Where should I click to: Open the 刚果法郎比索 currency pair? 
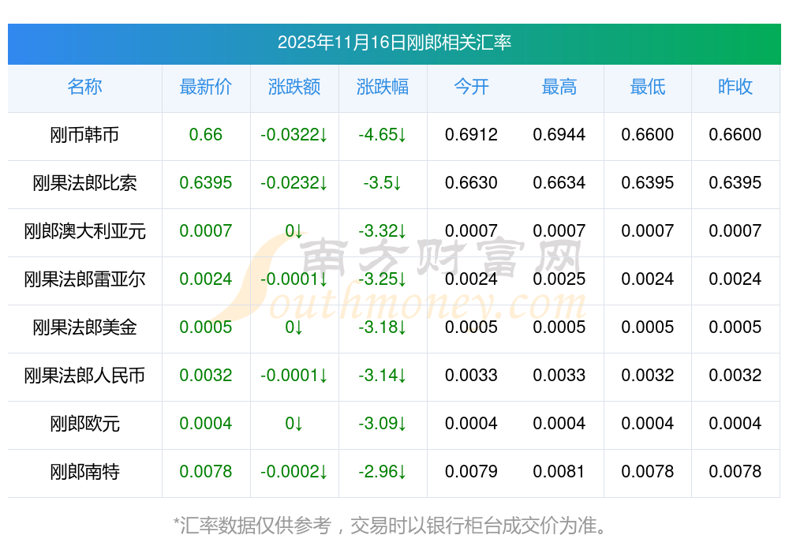(x=84, y=183)
